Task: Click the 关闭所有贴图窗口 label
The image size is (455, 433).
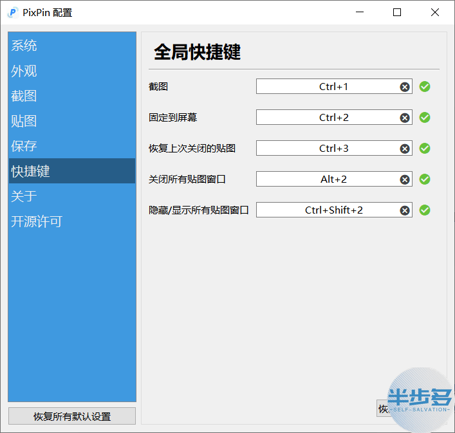Action: 187,180
